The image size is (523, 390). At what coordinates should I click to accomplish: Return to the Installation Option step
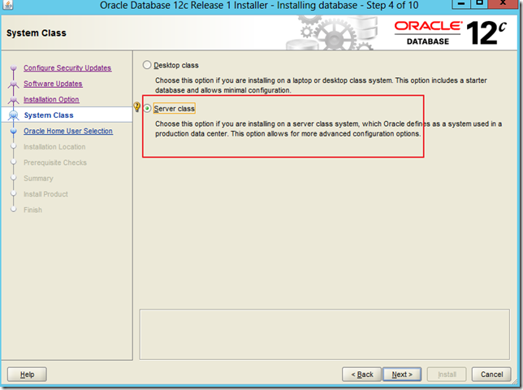point(51,99)
